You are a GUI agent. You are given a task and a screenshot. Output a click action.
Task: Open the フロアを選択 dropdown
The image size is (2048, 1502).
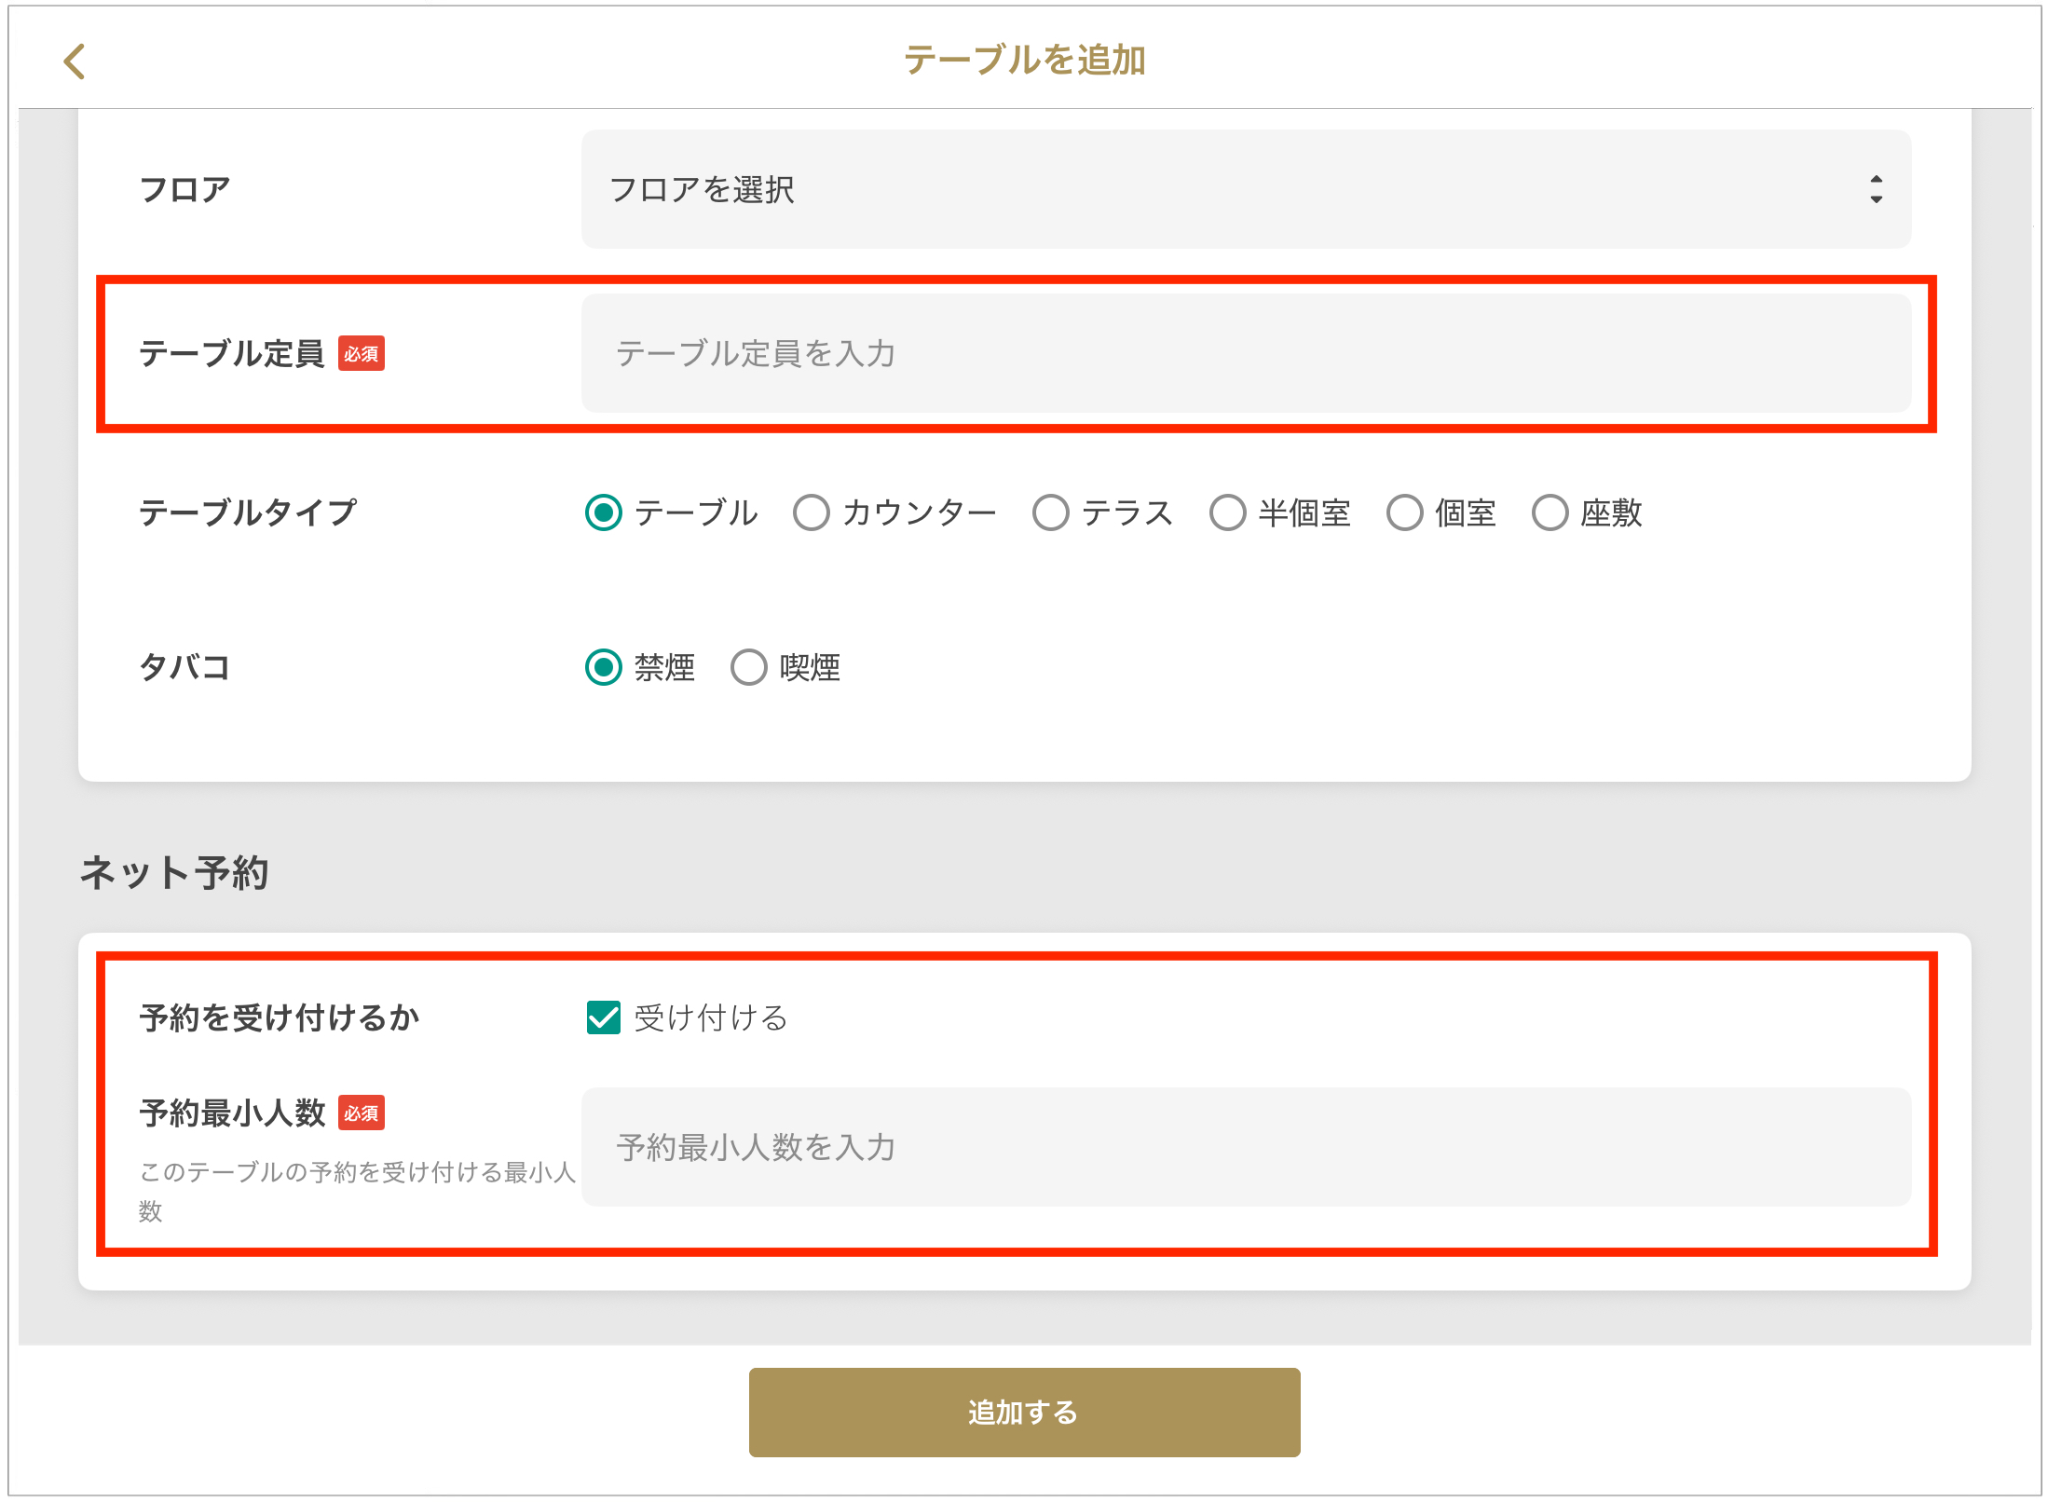pos(1245,189)
